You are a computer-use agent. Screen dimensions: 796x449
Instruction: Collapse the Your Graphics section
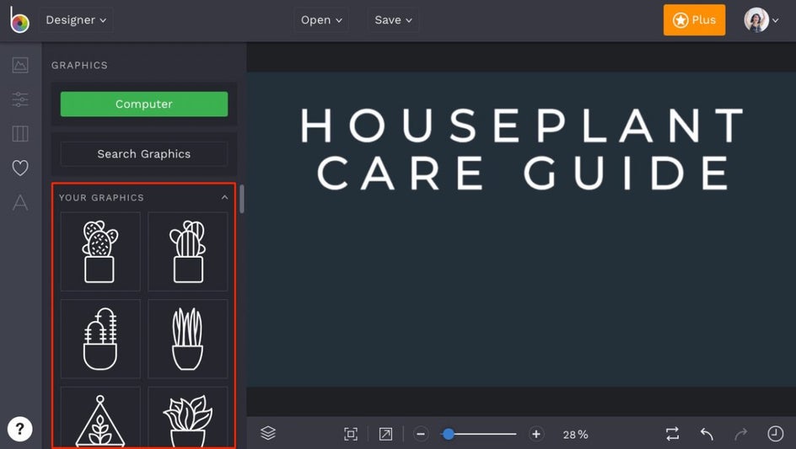[x=225, y=197]
